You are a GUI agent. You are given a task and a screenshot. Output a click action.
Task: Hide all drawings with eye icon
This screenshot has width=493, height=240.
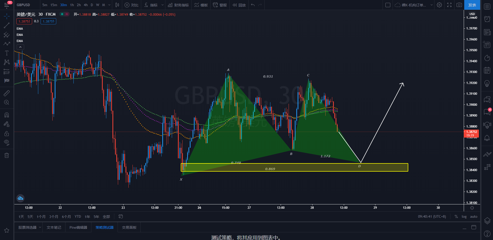[7, 142]
